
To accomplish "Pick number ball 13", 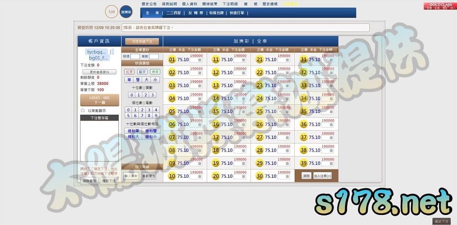I will [x=216, y=86].
